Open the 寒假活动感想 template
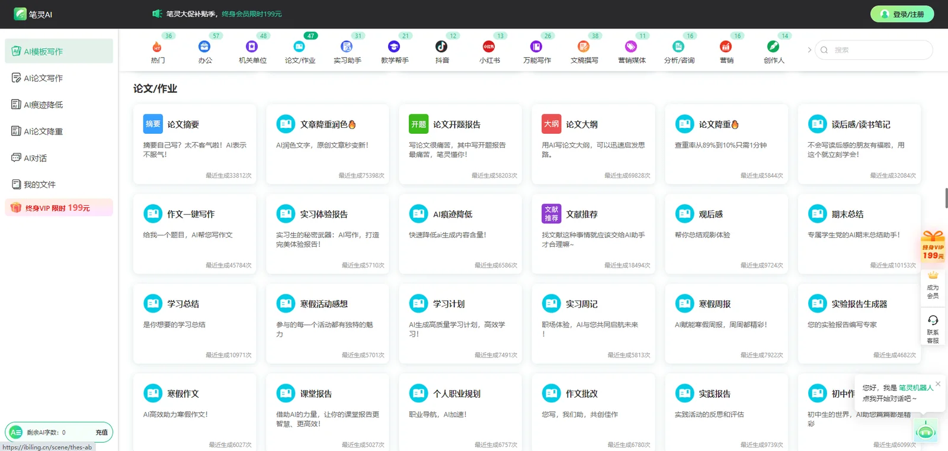This screenshot has width=948, height=451. (x=328, y=324)
